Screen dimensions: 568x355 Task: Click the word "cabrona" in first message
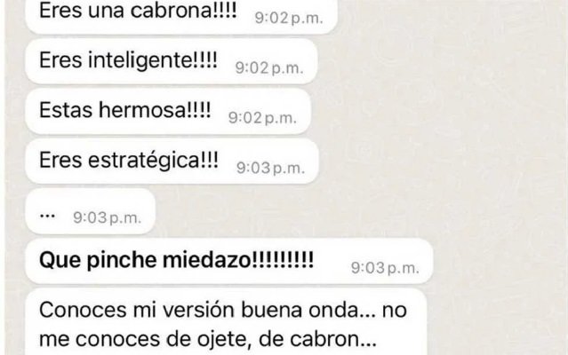click(171, 10)
